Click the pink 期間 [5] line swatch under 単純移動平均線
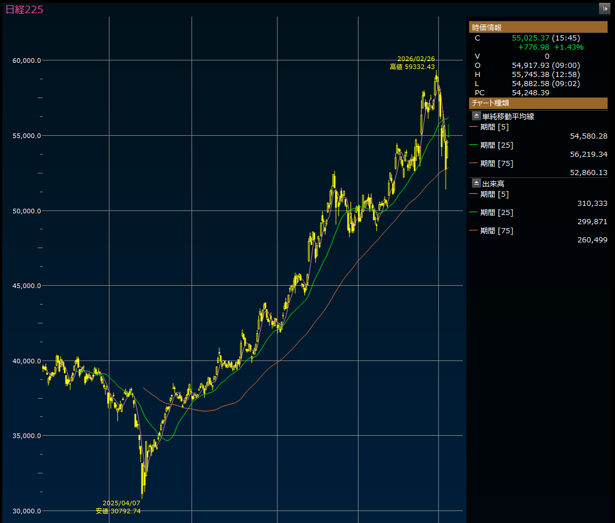This screenshot has height=523, width=615. [x=473, y=127]
